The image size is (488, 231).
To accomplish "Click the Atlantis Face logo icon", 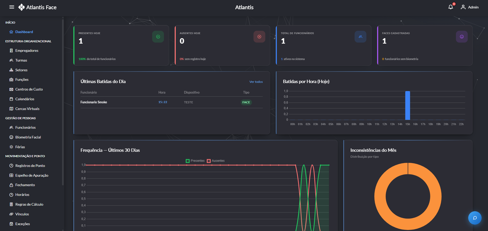I will click(22, 7).
